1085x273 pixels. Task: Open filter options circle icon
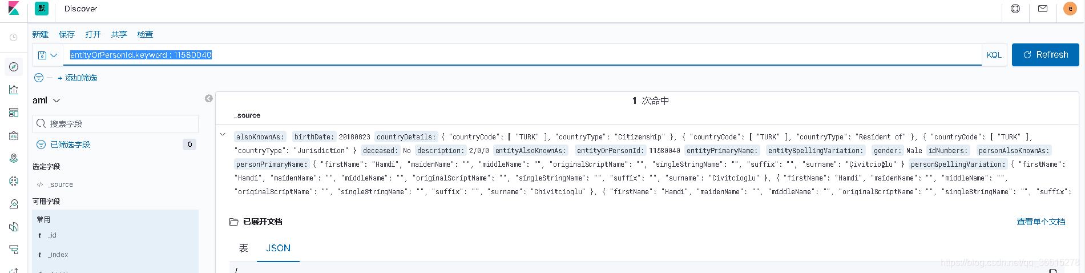tap(39, 78)
